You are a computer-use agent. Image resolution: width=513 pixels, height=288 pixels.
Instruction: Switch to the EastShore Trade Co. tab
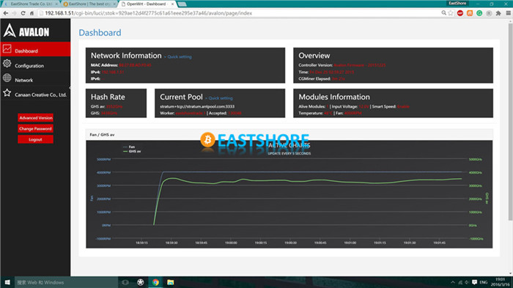pos(32,4)
